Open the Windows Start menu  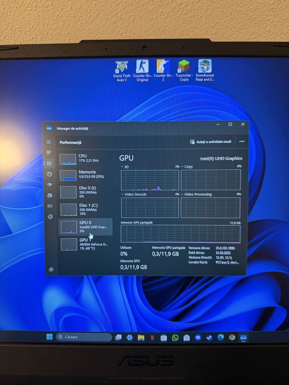click(x=50, y=337)
